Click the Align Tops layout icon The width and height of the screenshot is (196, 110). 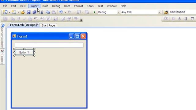click(x=193, y=19)
